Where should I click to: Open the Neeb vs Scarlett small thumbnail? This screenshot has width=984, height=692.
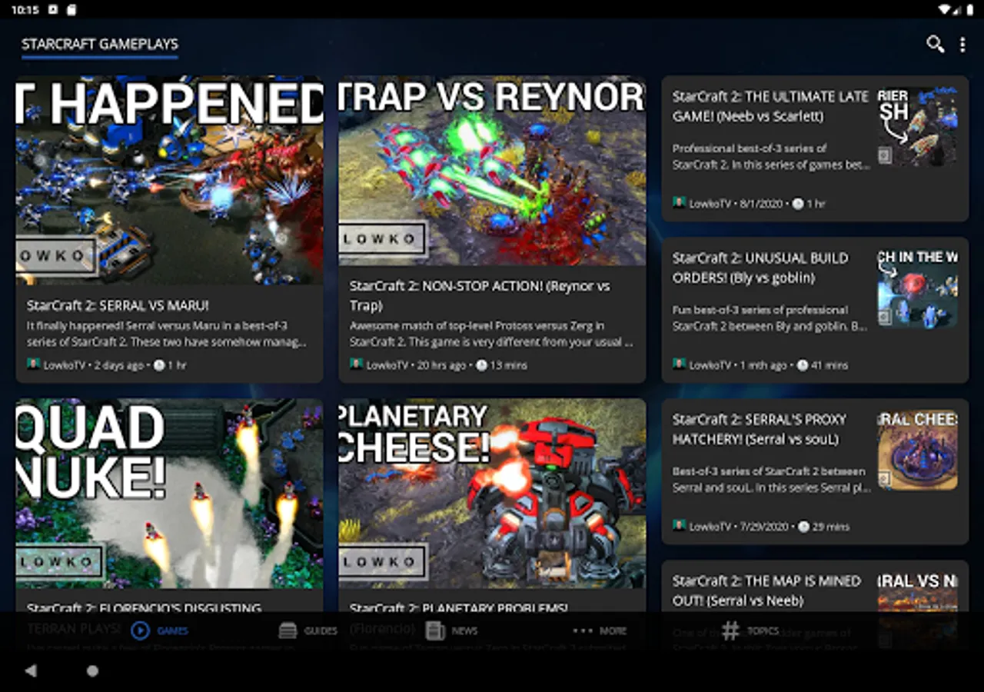point(918,126)
